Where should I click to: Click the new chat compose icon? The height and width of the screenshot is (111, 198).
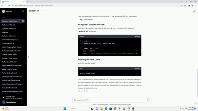click(23, 11)
